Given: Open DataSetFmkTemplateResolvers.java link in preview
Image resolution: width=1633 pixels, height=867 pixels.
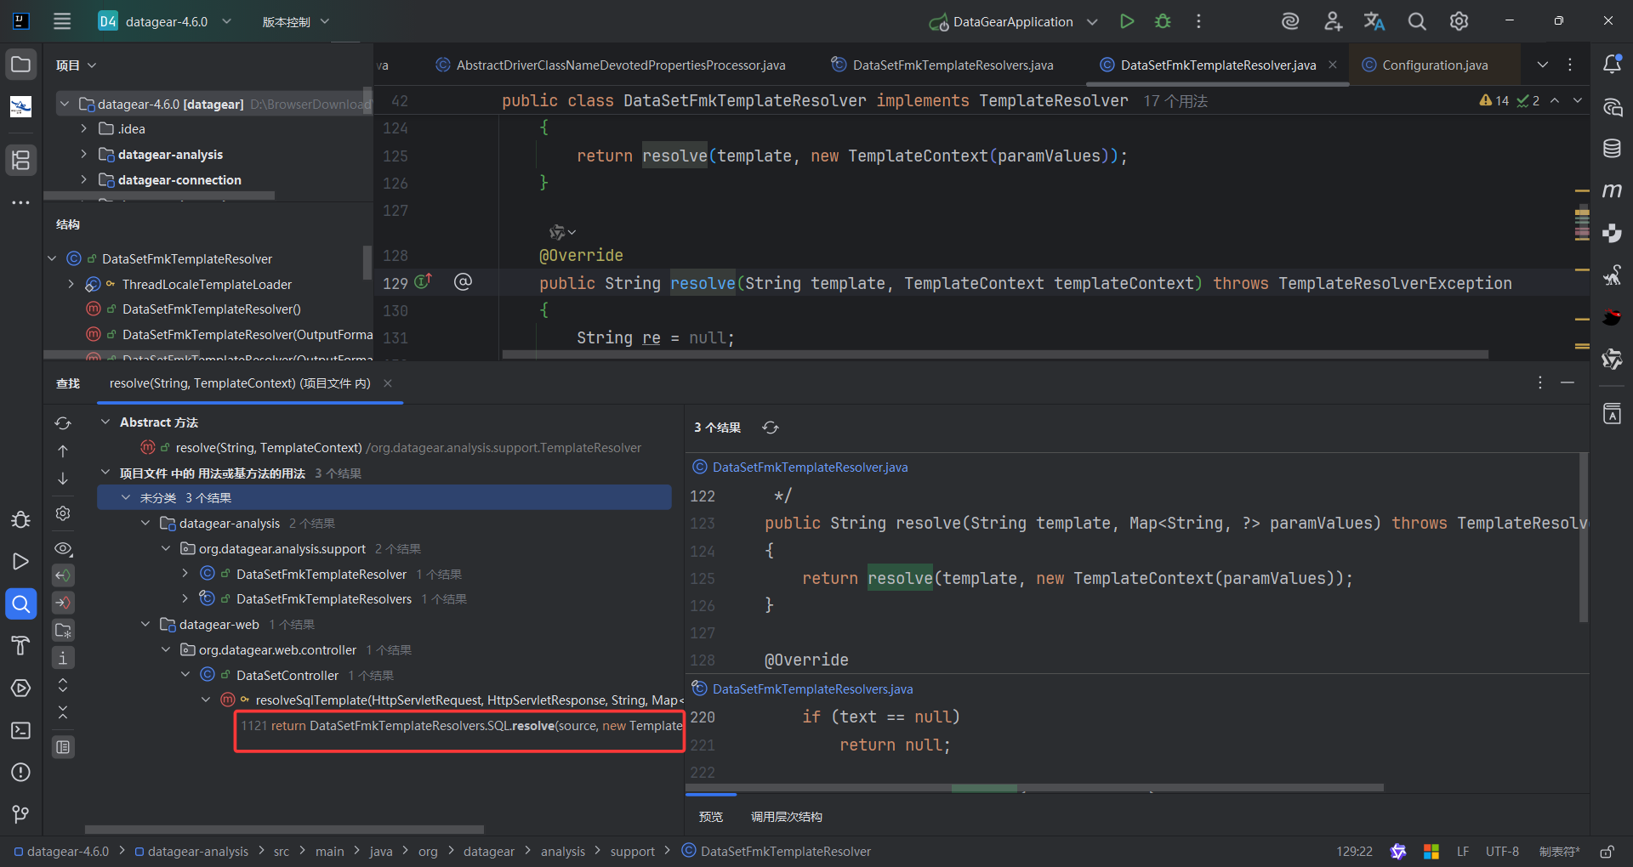Looking at the screenshot, I should pyautogui.click(x=812, y=688).
